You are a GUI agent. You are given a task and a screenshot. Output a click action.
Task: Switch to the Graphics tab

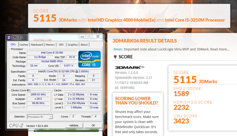pyautogui.click(x=72, y=45)
